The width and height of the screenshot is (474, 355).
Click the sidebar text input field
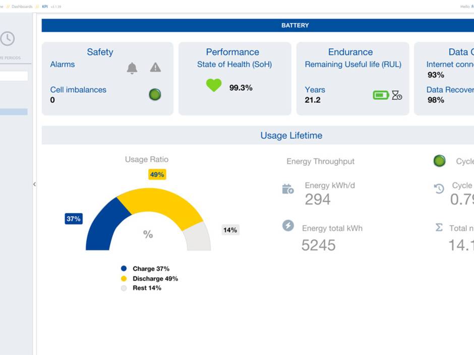point(14,76)
